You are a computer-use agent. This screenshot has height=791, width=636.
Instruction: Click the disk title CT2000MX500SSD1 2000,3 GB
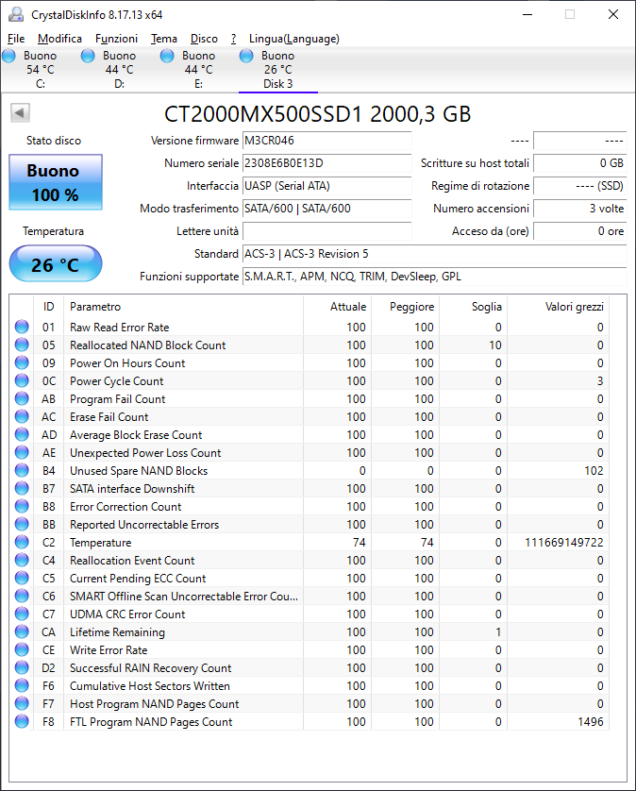[x=318, y=114]
